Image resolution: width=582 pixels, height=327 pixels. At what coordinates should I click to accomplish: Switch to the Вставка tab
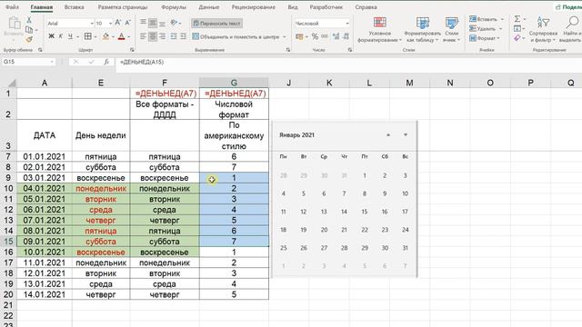tap(74, 7)
